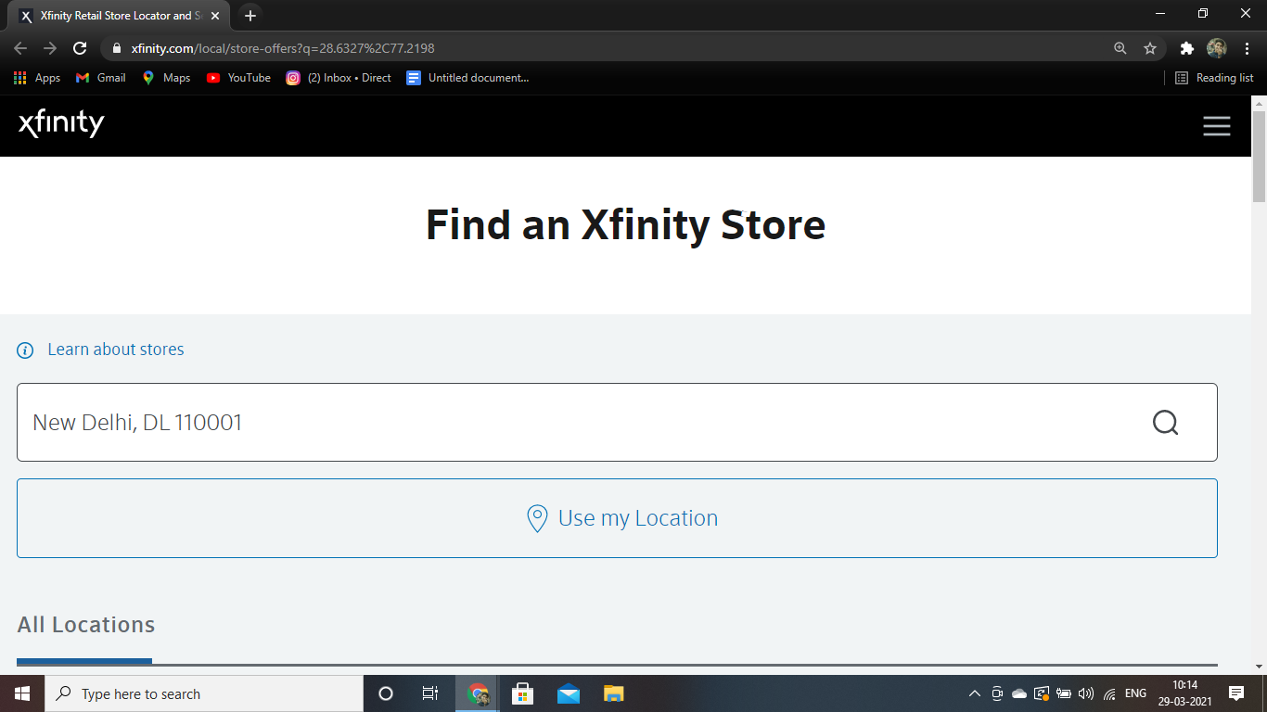1267x712 pixels.
Task: Click the Chrome taskbar icon
Action: tap(478, 693)
